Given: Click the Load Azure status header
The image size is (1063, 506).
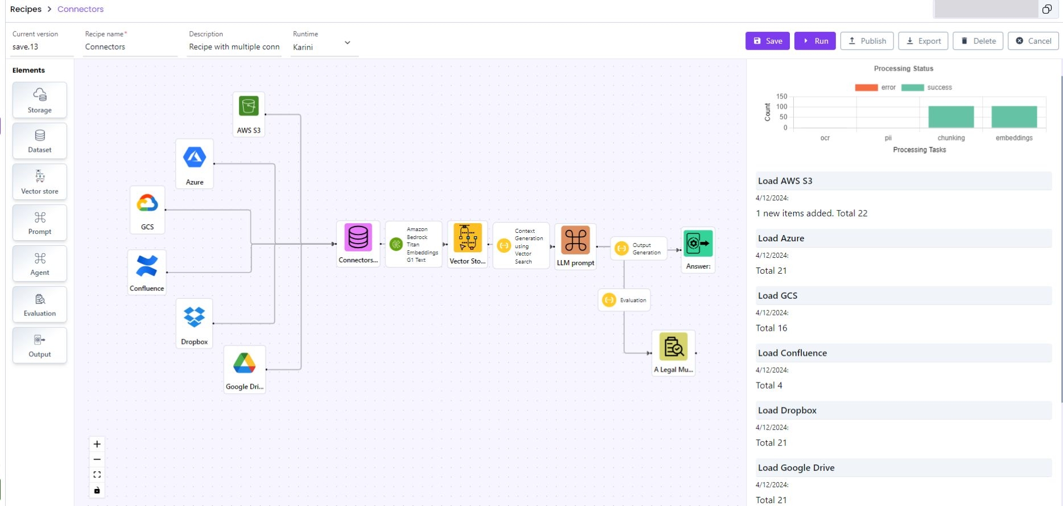Looking at the screenshot, I should 904,238.
